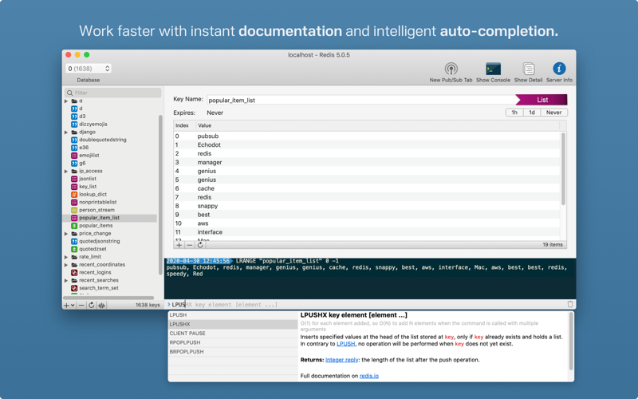638x399 pixels.
Task: Open a New Pub/Sub Tab
Action: (451, 69)
